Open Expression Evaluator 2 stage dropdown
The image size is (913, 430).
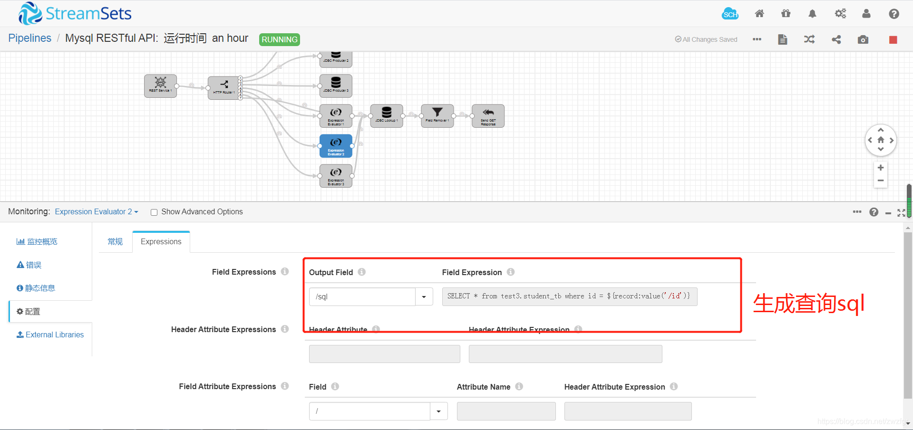97,212
